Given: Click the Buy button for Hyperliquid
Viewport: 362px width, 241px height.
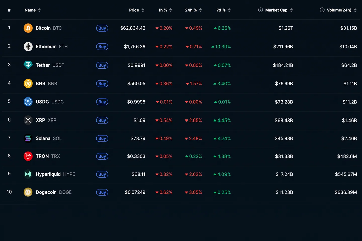Looking at the screenshot, I should (x=102, y=174).
